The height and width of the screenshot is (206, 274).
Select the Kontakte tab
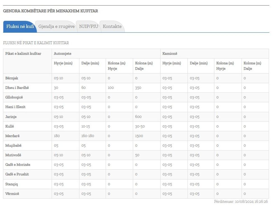click(x=112, y=27)
